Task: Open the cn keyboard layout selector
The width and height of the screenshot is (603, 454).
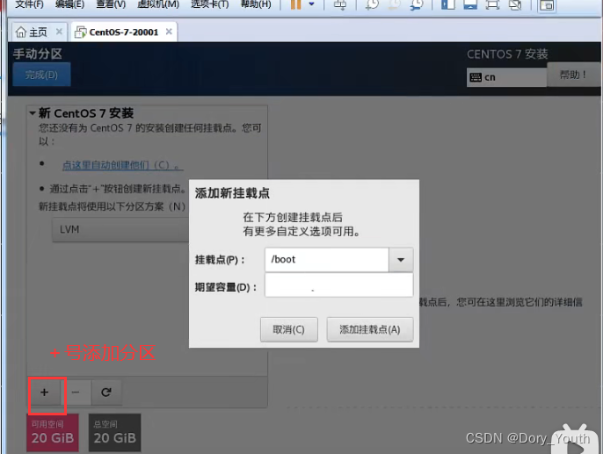Action: 506,77
